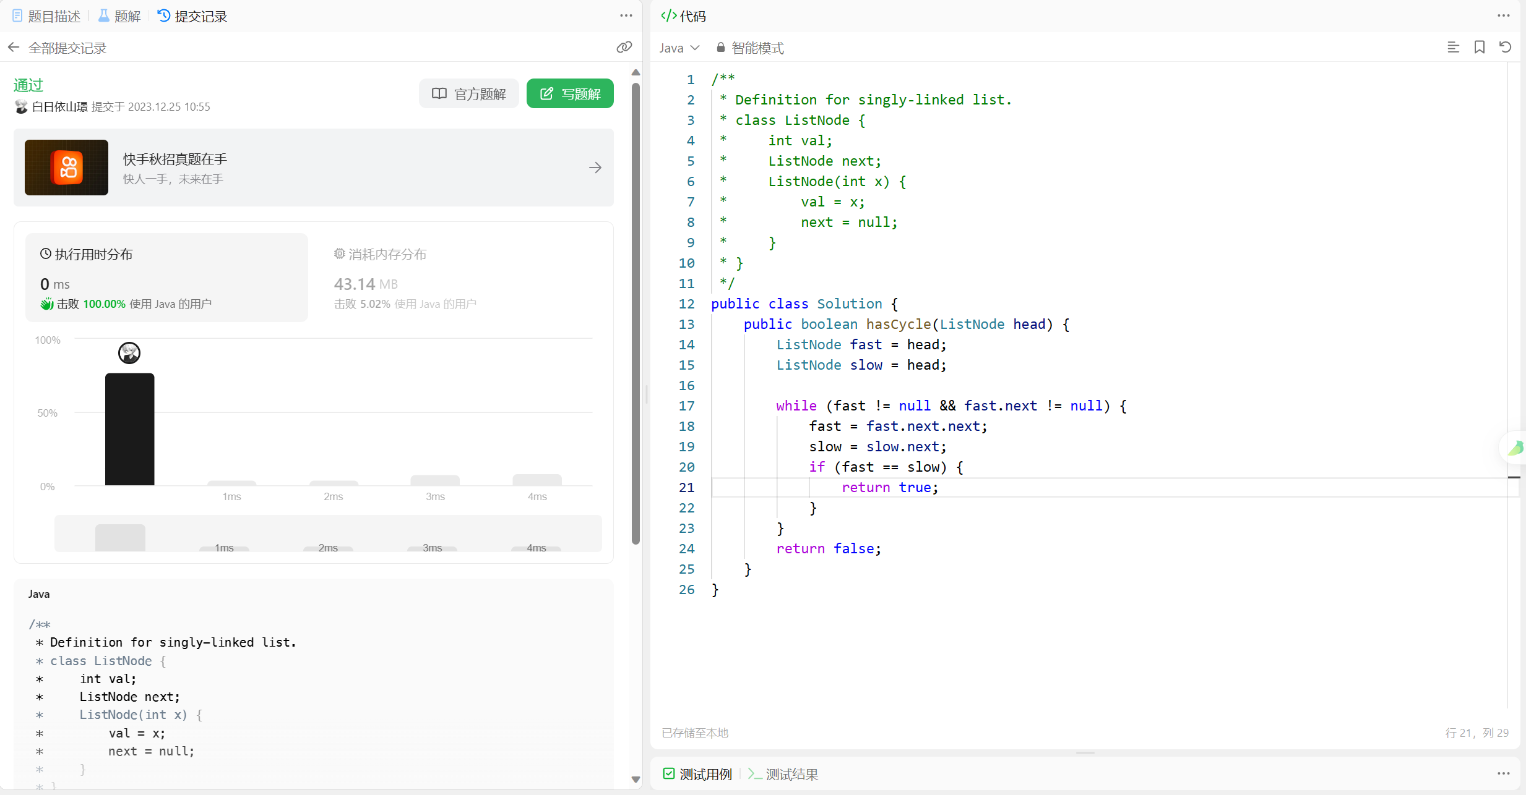1526x795 pixels.
Task: Click the runtime range slider handle
Action: tap(120, 537)
